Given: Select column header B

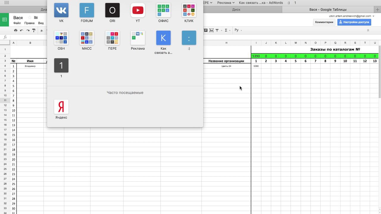Looking at the screenshot, I should coord(30,43).
